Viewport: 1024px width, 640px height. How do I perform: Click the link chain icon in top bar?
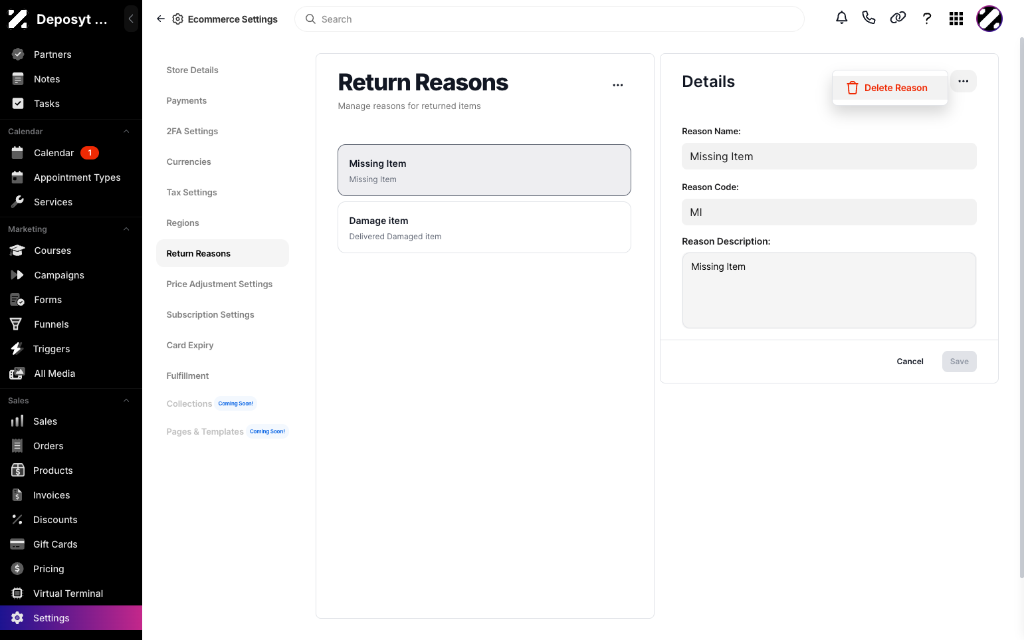click(x=898, y=18)
